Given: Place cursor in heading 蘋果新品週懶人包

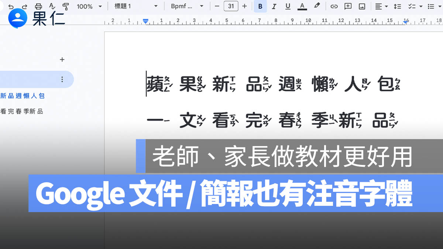Looking at the screenshot, I should (274, 84).
